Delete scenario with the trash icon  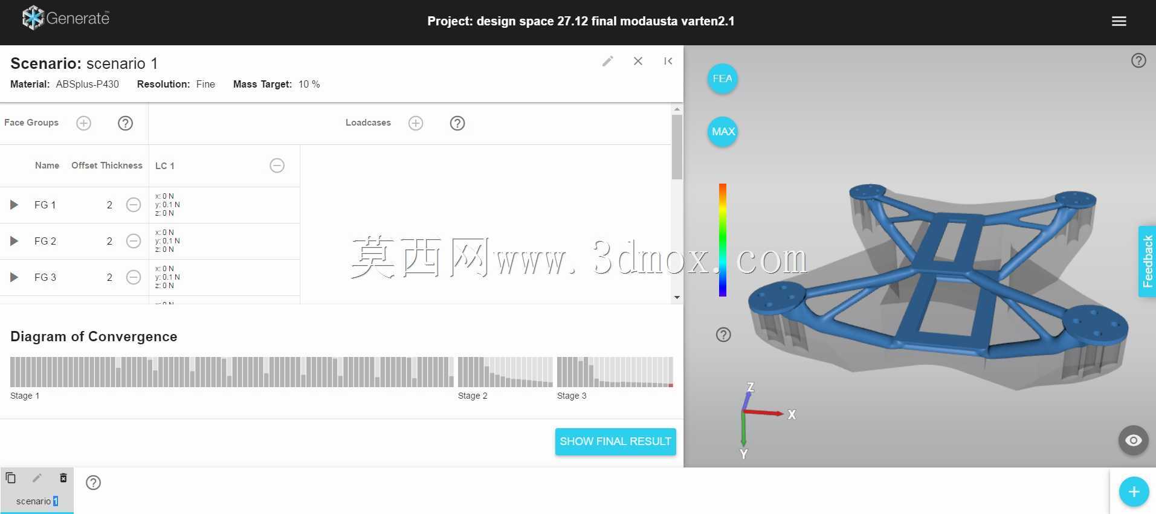[x=63, y=478]
